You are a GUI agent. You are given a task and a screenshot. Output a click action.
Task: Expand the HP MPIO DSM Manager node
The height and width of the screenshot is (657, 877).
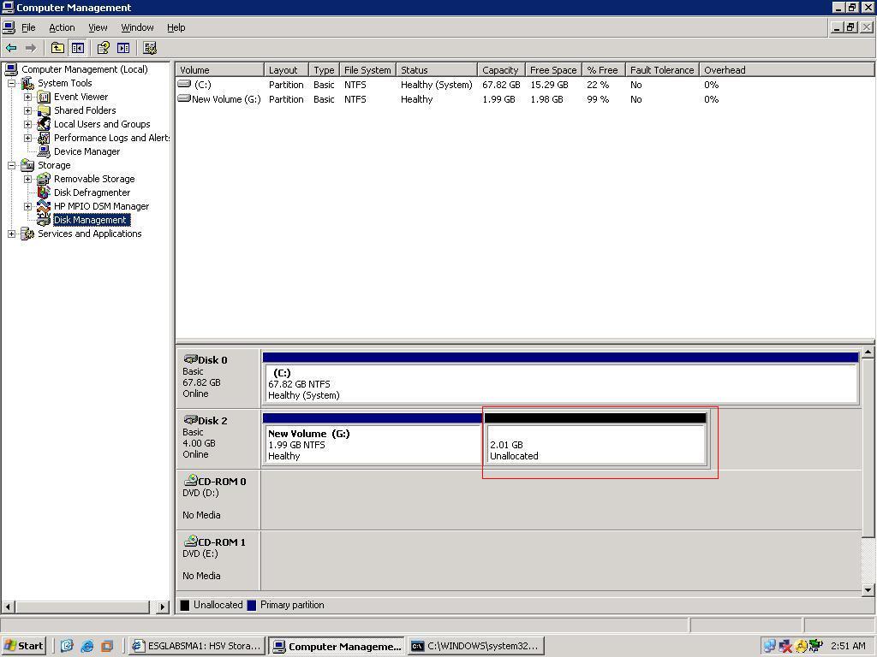tap(27, 207)
